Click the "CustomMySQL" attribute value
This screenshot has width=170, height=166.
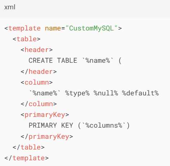tap(91, 28)
